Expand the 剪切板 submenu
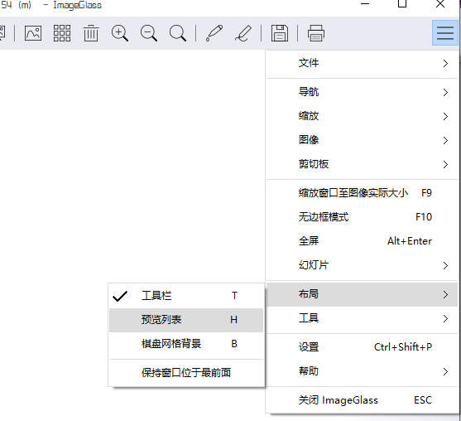 pyautogui.click(x=363, y=164)
